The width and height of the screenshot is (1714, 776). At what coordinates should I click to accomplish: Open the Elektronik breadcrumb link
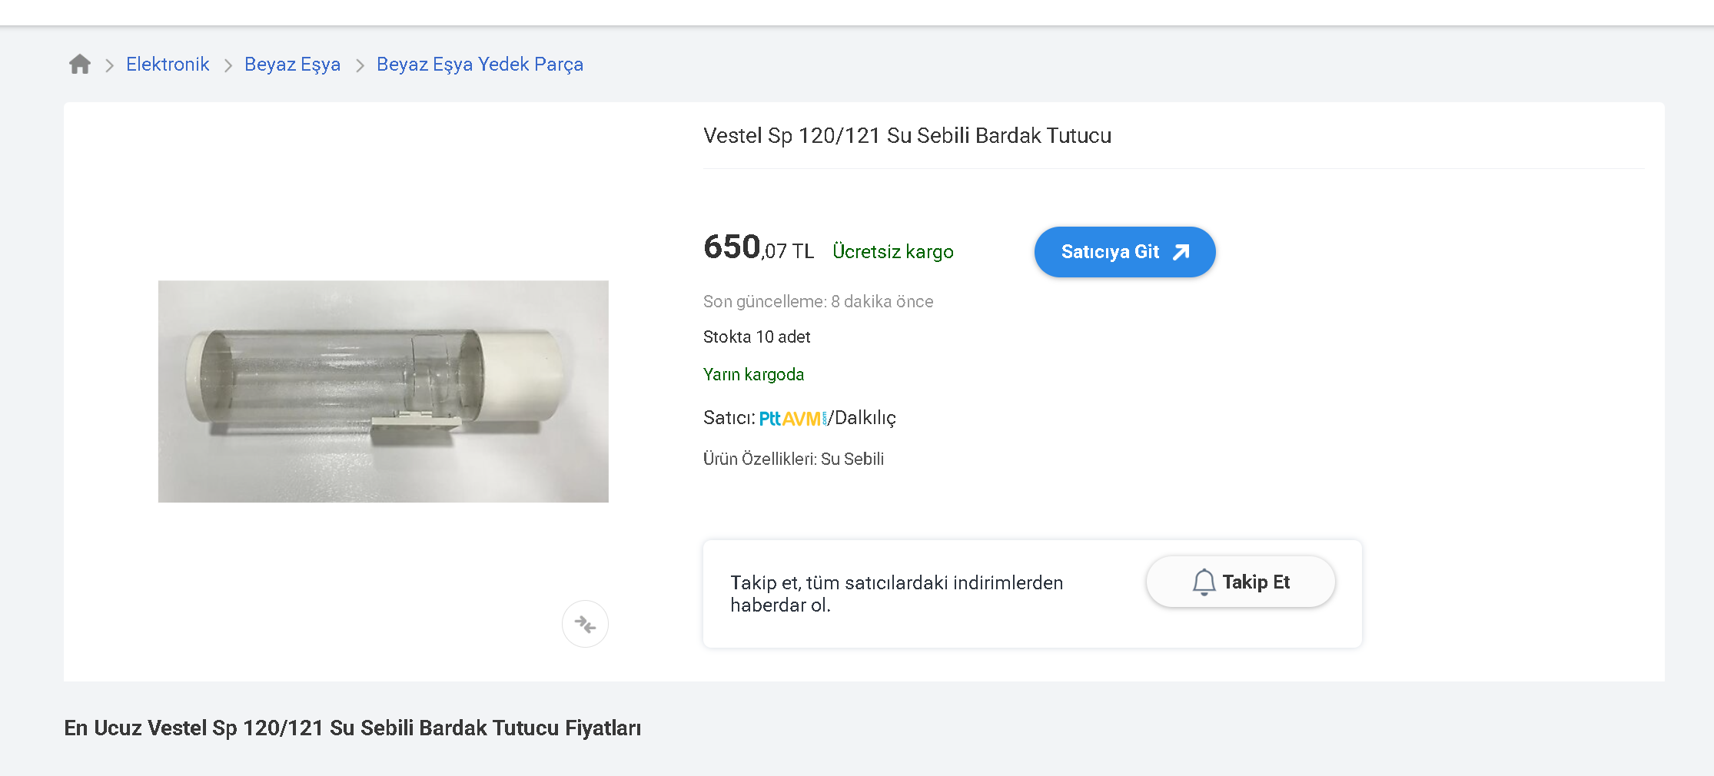coord(168,64)
